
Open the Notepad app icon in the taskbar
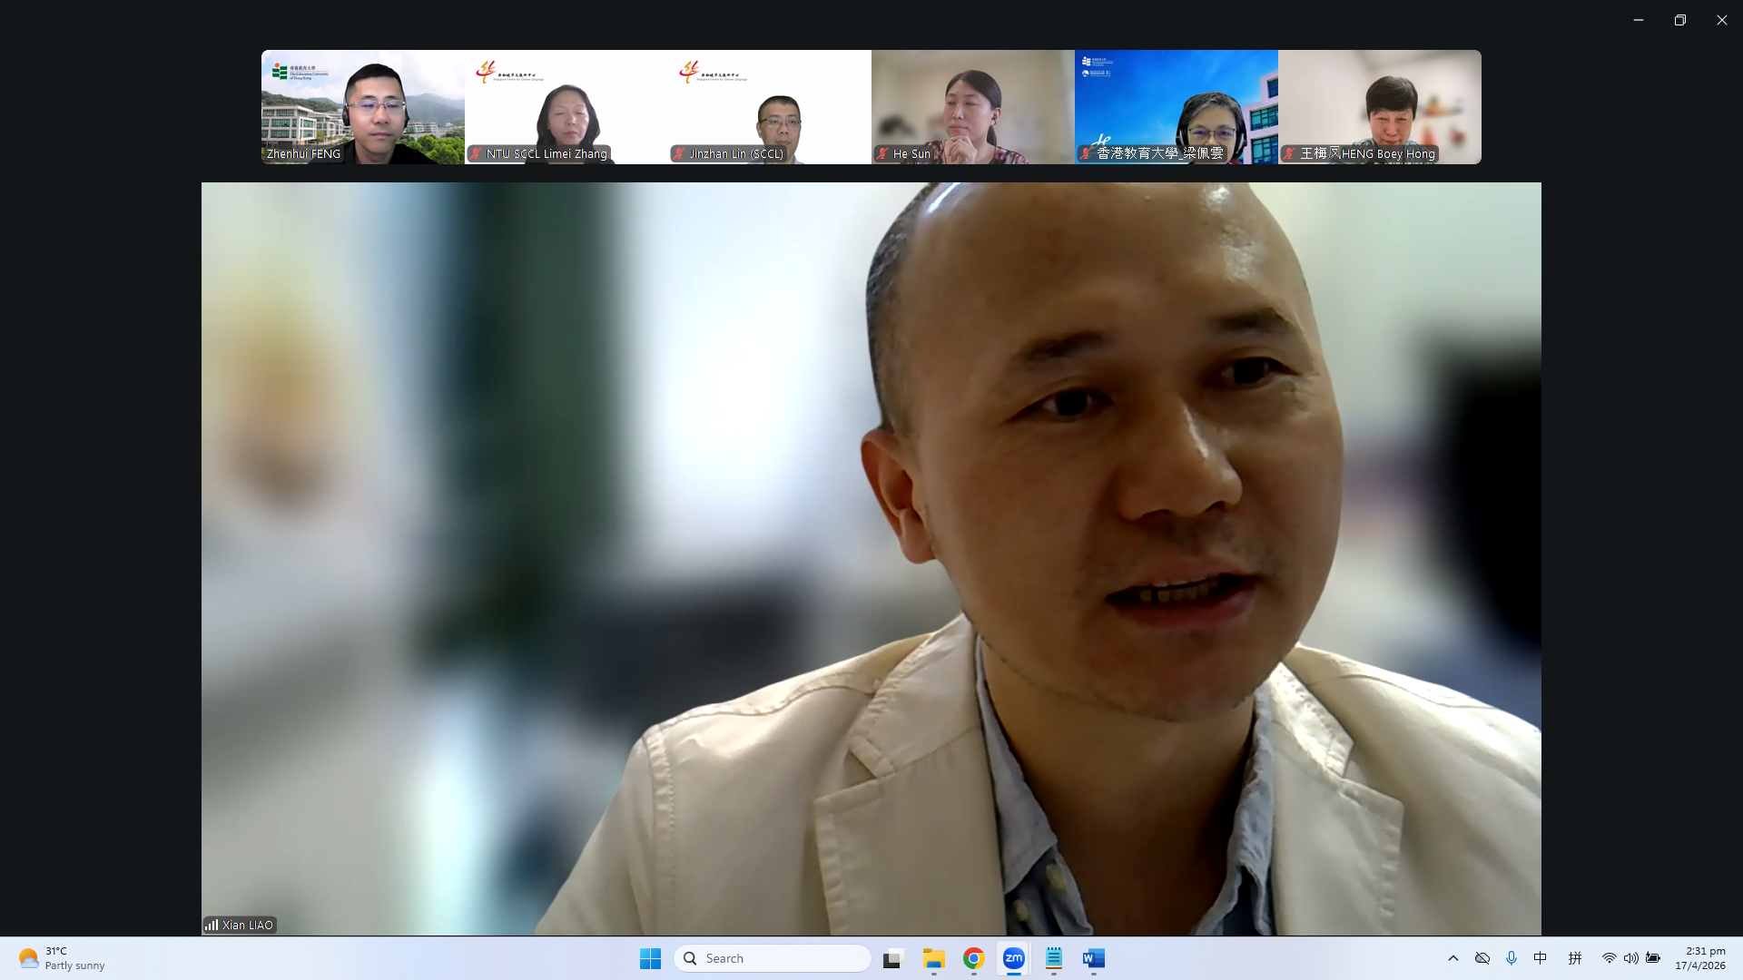pos(1054,958)
